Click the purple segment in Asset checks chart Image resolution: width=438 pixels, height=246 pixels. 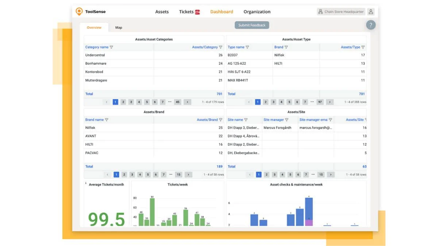click(309, 223)
